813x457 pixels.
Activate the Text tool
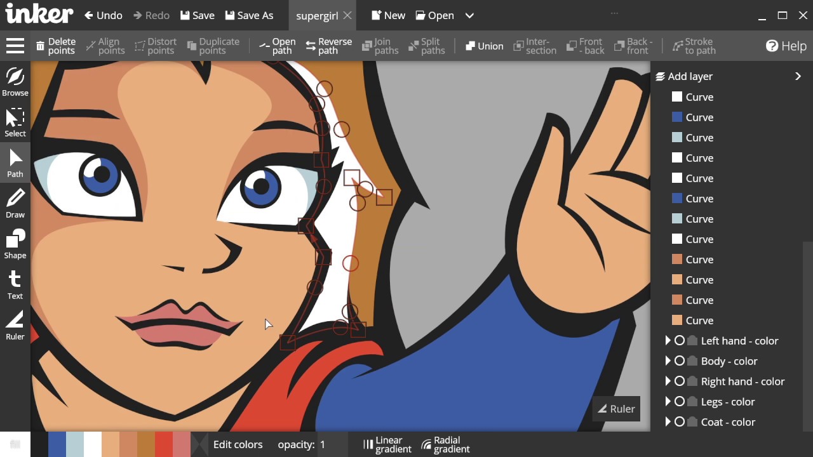[x=15, y=285]
